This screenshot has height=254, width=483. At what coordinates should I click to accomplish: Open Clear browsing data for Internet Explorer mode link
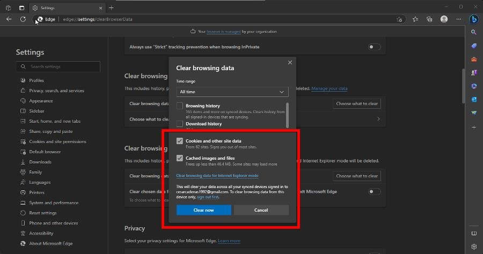click(217, 176)
